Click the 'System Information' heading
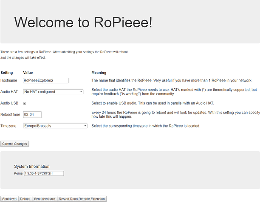260x212 pixels. coord(32,167)
